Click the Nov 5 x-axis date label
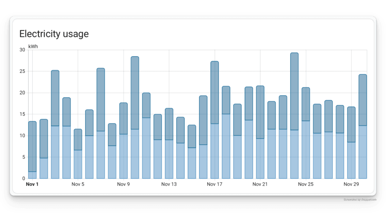The height and width of the screenshot is (217, 386). [78, 184]
